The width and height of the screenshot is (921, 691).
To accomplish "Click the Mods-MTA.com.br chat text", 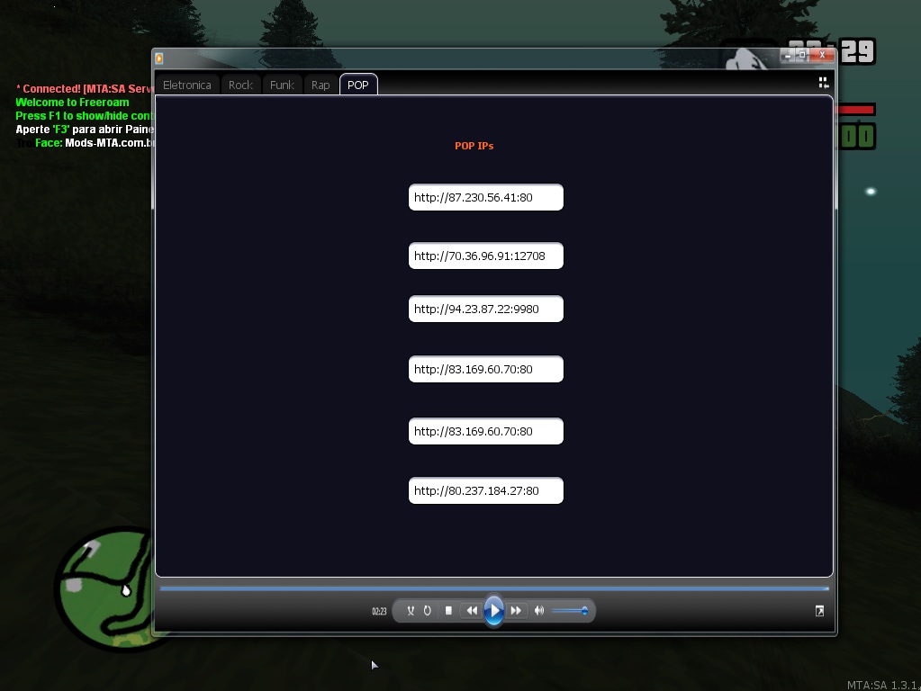I will pyautogui.click(x=109, y=143).
